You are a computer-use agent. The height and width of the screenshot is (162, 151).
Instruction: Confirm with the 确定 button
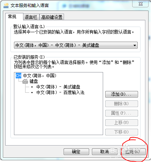tap(76, 152)
